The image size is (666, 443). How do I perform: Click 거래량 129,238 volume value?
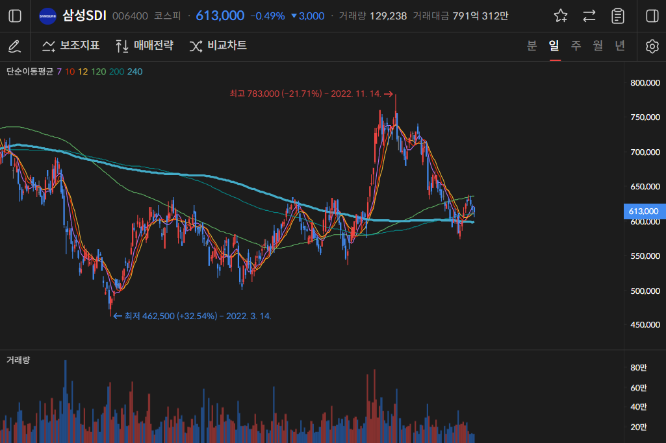373,16
